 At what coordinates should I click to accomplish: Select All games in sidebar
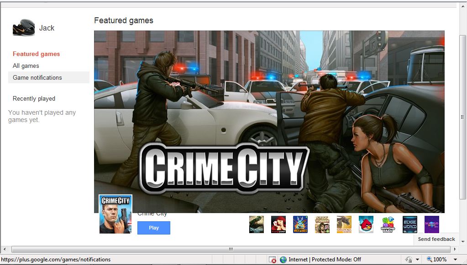(x=26, y=66)
